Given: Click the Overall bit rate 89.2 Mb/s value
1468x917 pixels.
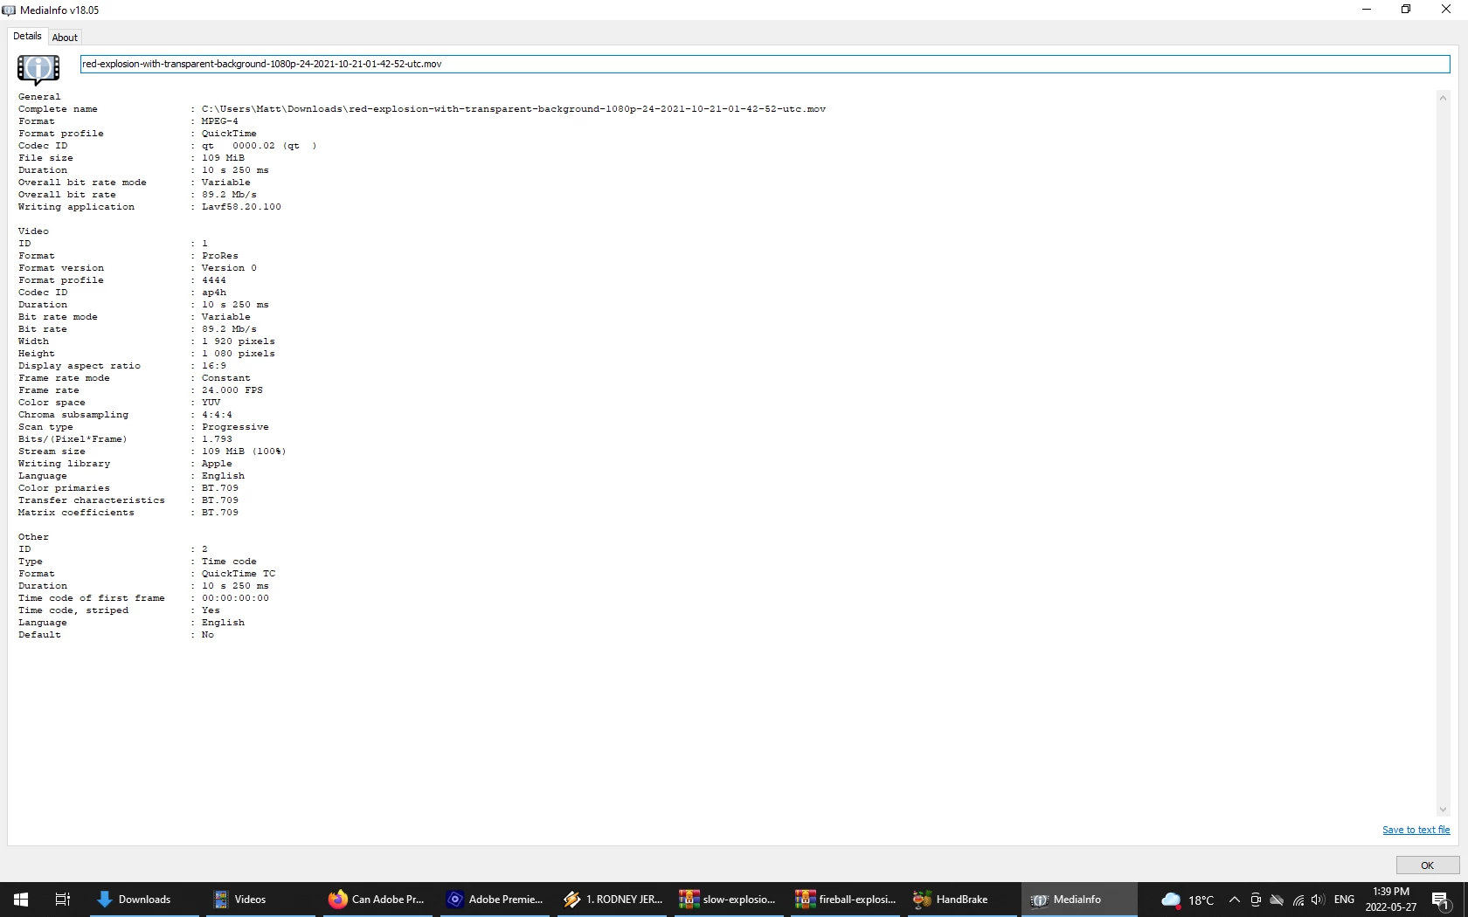Looking at the screenshot, I should 229,195.
